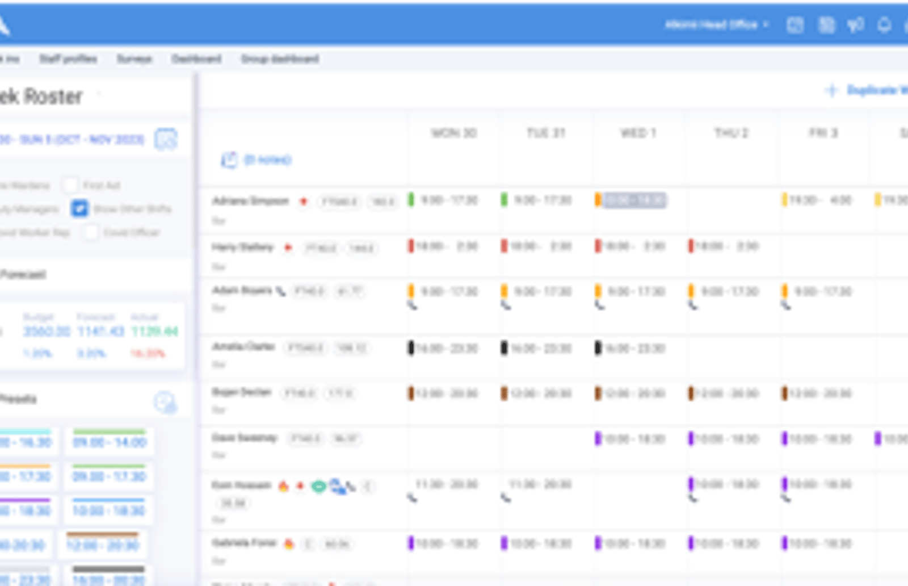Viewport: 908px width, 586px height.
Task: Click phone icon under Eoin Hossain Thursday shift
Action: coord(692,499)
